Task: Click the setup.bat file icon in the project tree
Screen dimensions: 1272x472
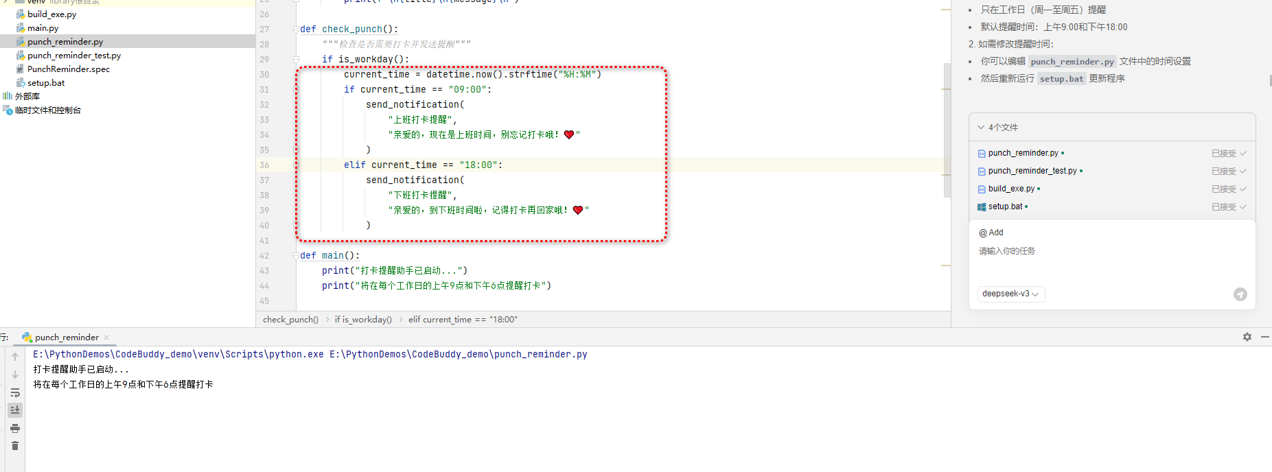Action: (21, 82)
